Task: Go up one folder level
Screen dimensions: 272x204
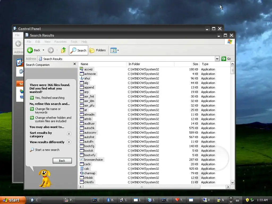Action: tap(63, 50)
